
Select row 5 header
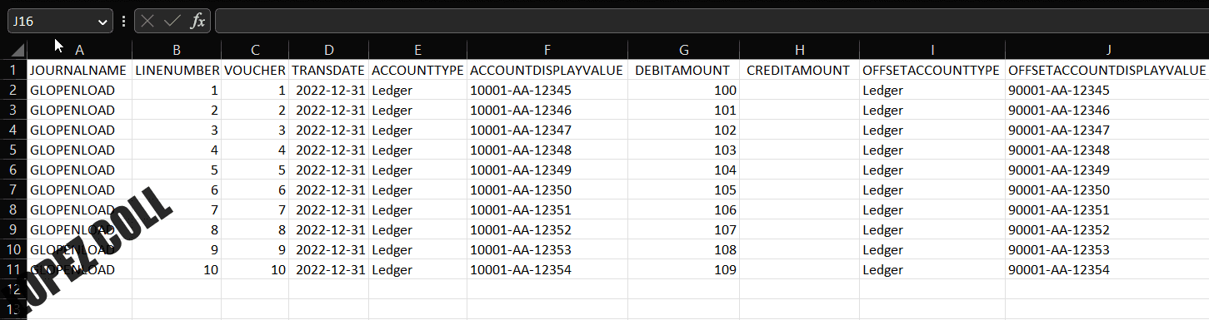click(x=13, y=150)
